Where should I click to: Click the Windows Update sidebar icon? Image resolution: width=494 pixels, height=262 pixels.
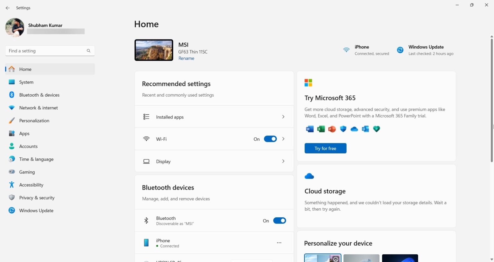click(12, 210)
